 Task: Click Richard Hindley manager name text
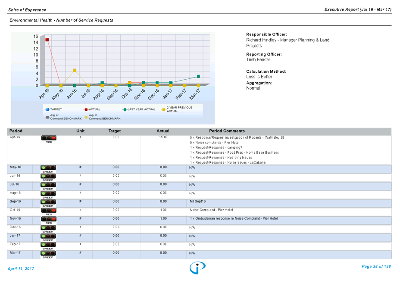[288, 43]
